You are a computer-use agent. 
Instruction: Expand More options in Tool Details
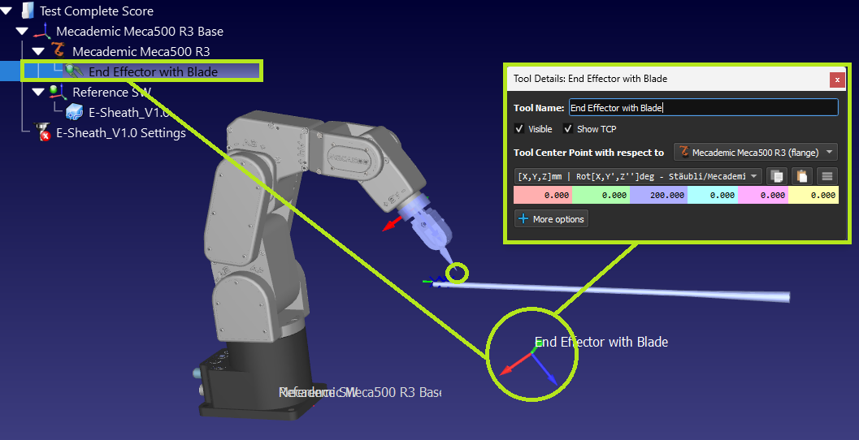click(551, 219)
